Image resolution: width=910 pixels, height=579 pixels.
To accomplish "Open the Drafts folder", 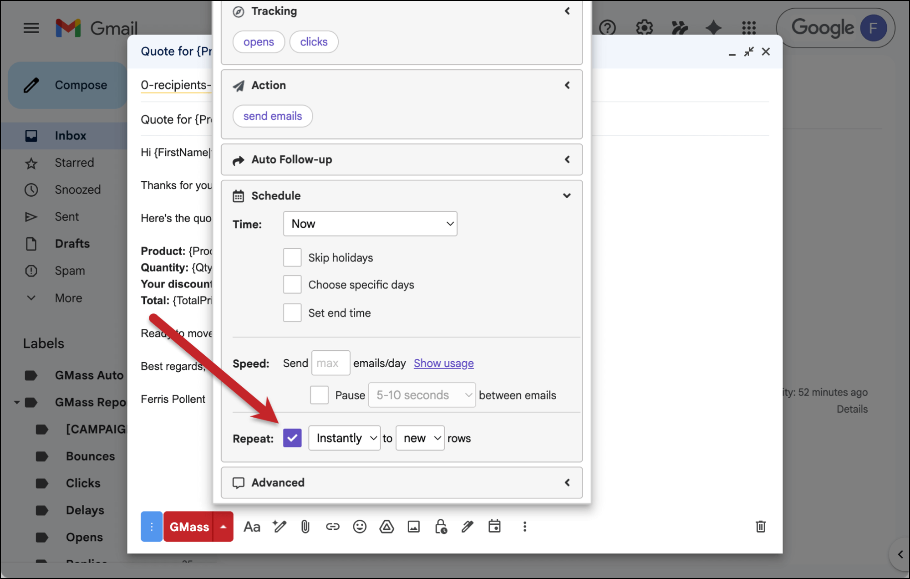I will 72,244.
